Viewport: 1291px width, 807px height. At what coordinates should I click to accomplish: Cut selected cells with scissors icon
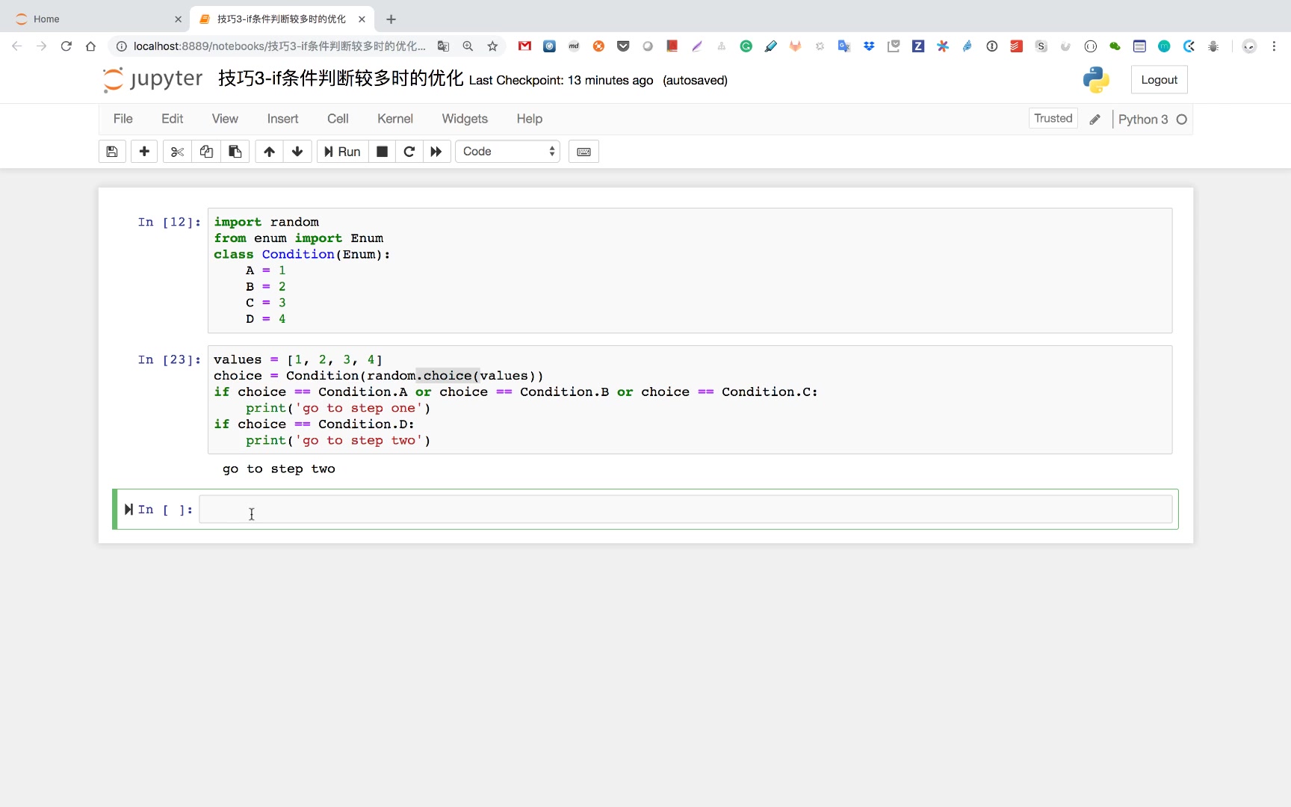tap(177, 152)
